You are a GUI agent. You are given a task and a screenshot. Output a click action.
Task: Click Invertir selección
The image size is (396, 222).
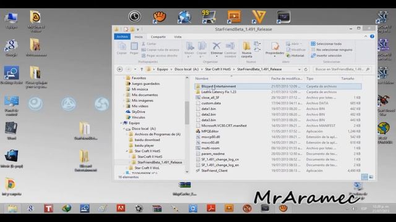[x=326, y=55]
